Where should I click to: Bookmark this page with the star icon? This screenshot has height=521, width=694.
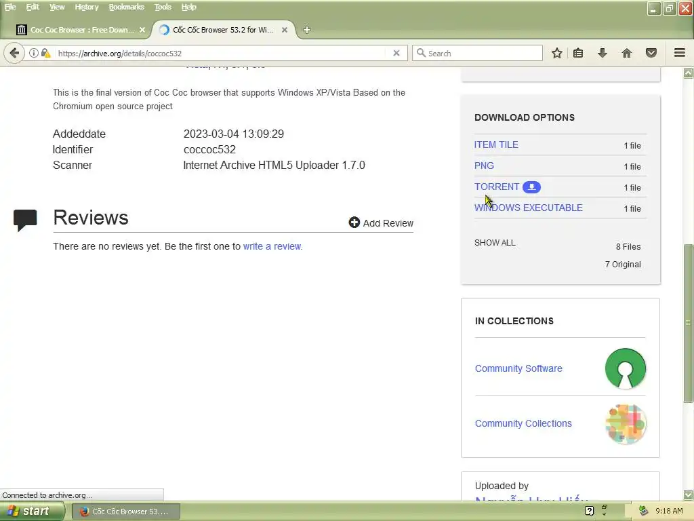pyautogui.click(x=557, y=53)
